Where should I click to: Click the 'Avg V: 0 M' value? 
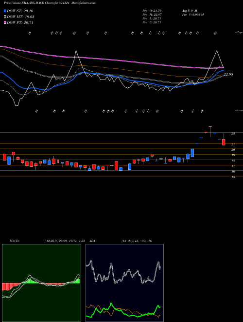click(190, 10)
